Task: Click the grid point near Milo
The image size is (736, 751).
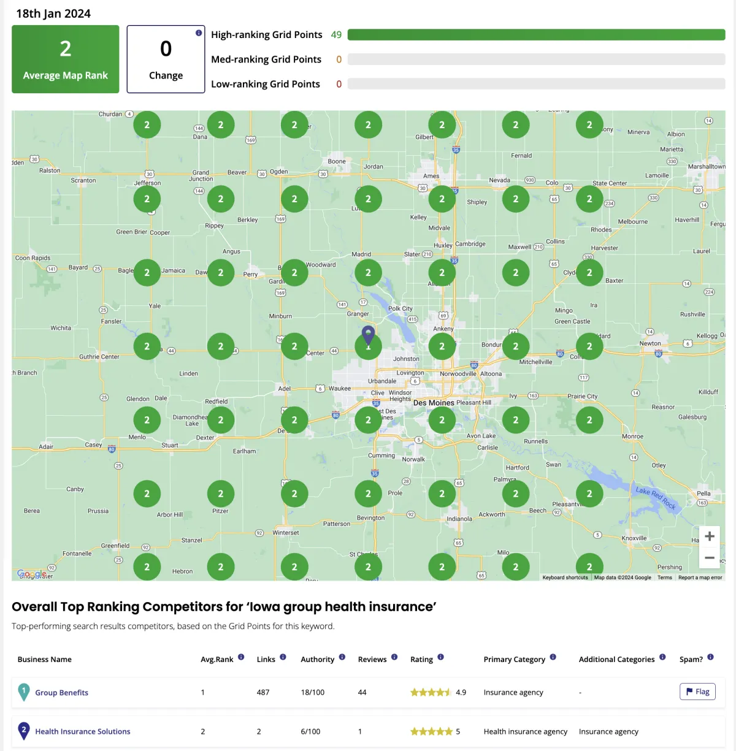Action: 516,567
